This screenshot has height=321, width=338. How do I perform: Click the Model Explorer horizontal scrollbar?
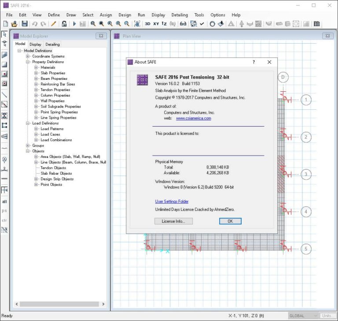[59, 304]
